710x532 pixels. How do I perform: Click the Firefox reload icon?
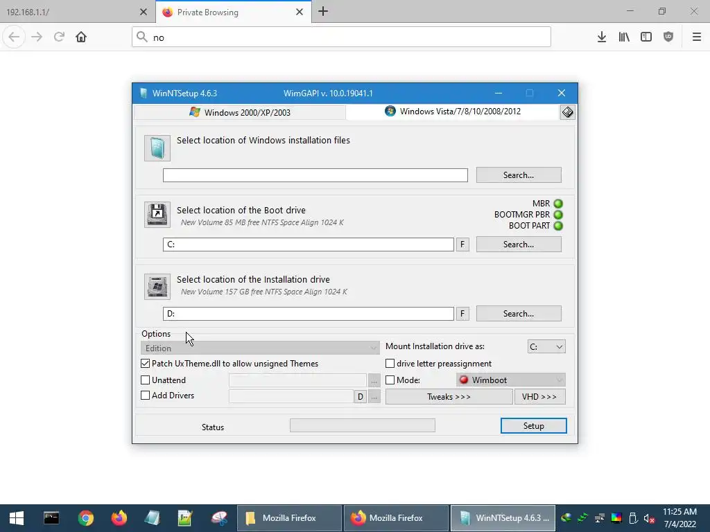(59, 37)
